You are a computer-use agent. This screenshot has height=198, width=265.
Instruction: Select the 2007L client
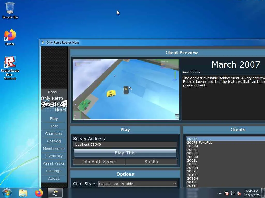click(x=226, y=150)
